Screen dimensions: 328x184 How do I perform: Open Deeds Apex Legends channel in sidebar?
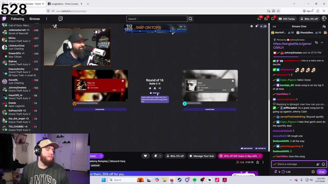(20, 105)
